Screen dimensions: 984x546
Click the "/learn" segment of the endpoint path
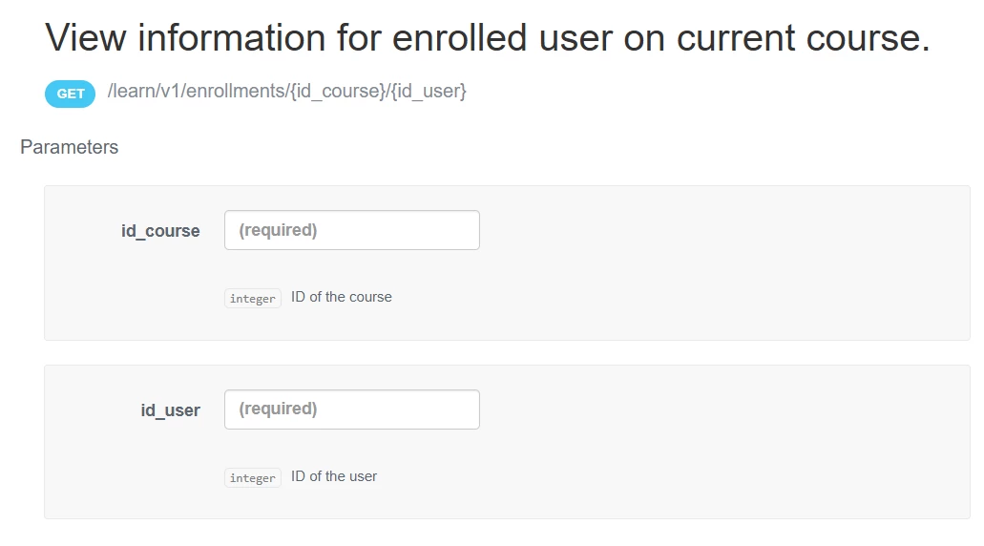pos(130,92)
